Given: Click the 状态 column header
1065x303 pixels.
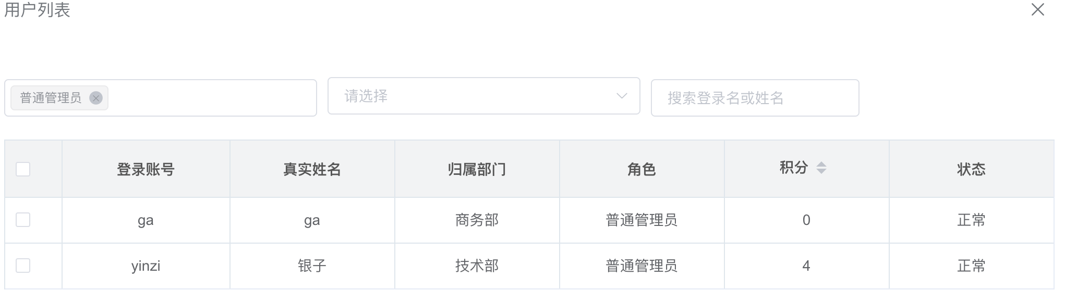Looking at the screenshot, I should pyautogui.click(x=971, y=169).
